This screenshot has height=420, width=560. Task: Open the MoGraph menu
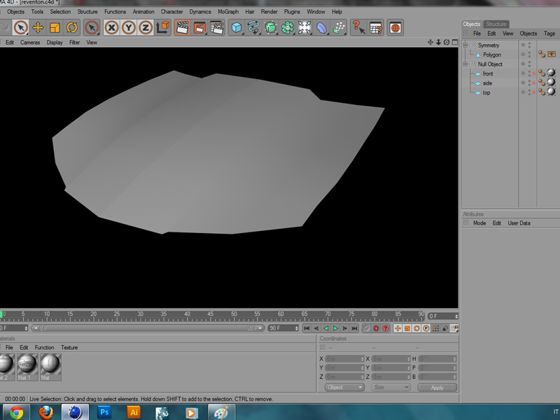(x=227, y=12)
